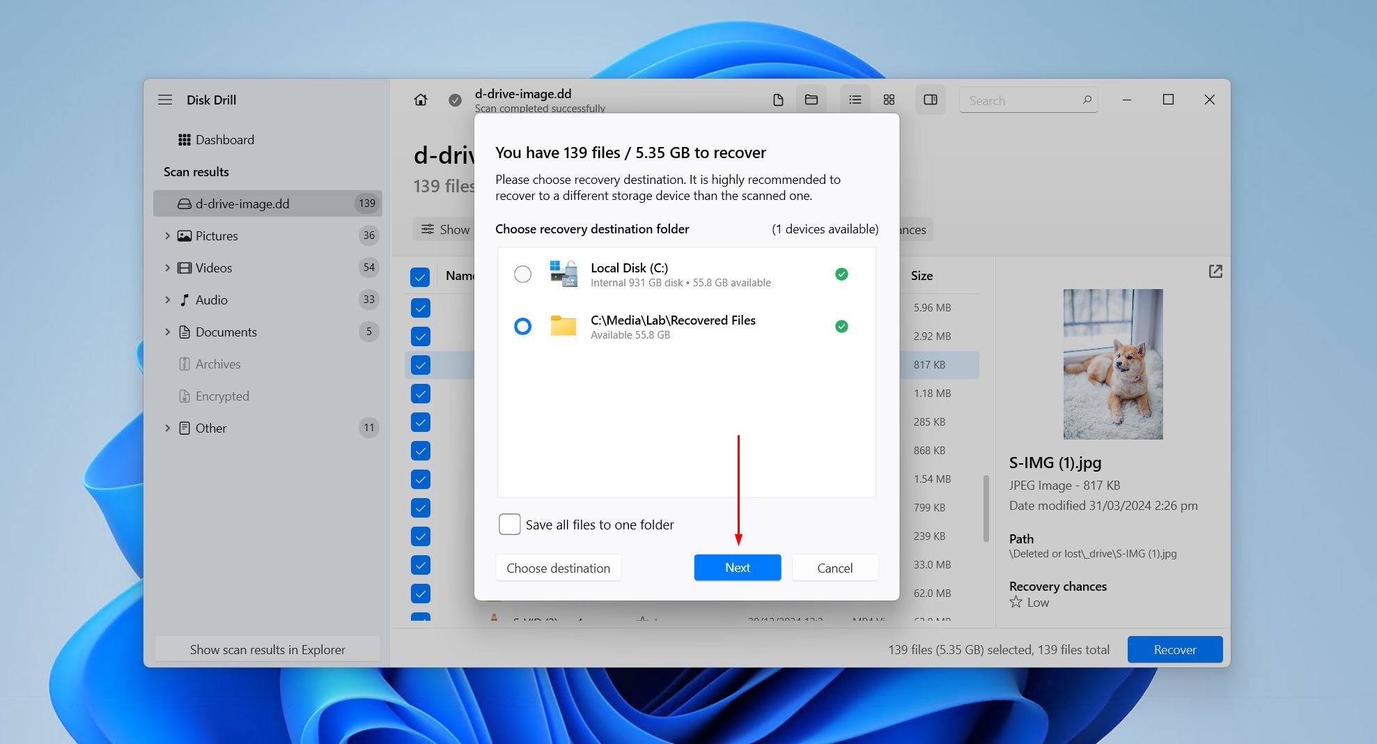The height and width of the screenshot is (744, 1377).
Task: Uncheck the file row with size 817 KB
Action: point(420,365)
